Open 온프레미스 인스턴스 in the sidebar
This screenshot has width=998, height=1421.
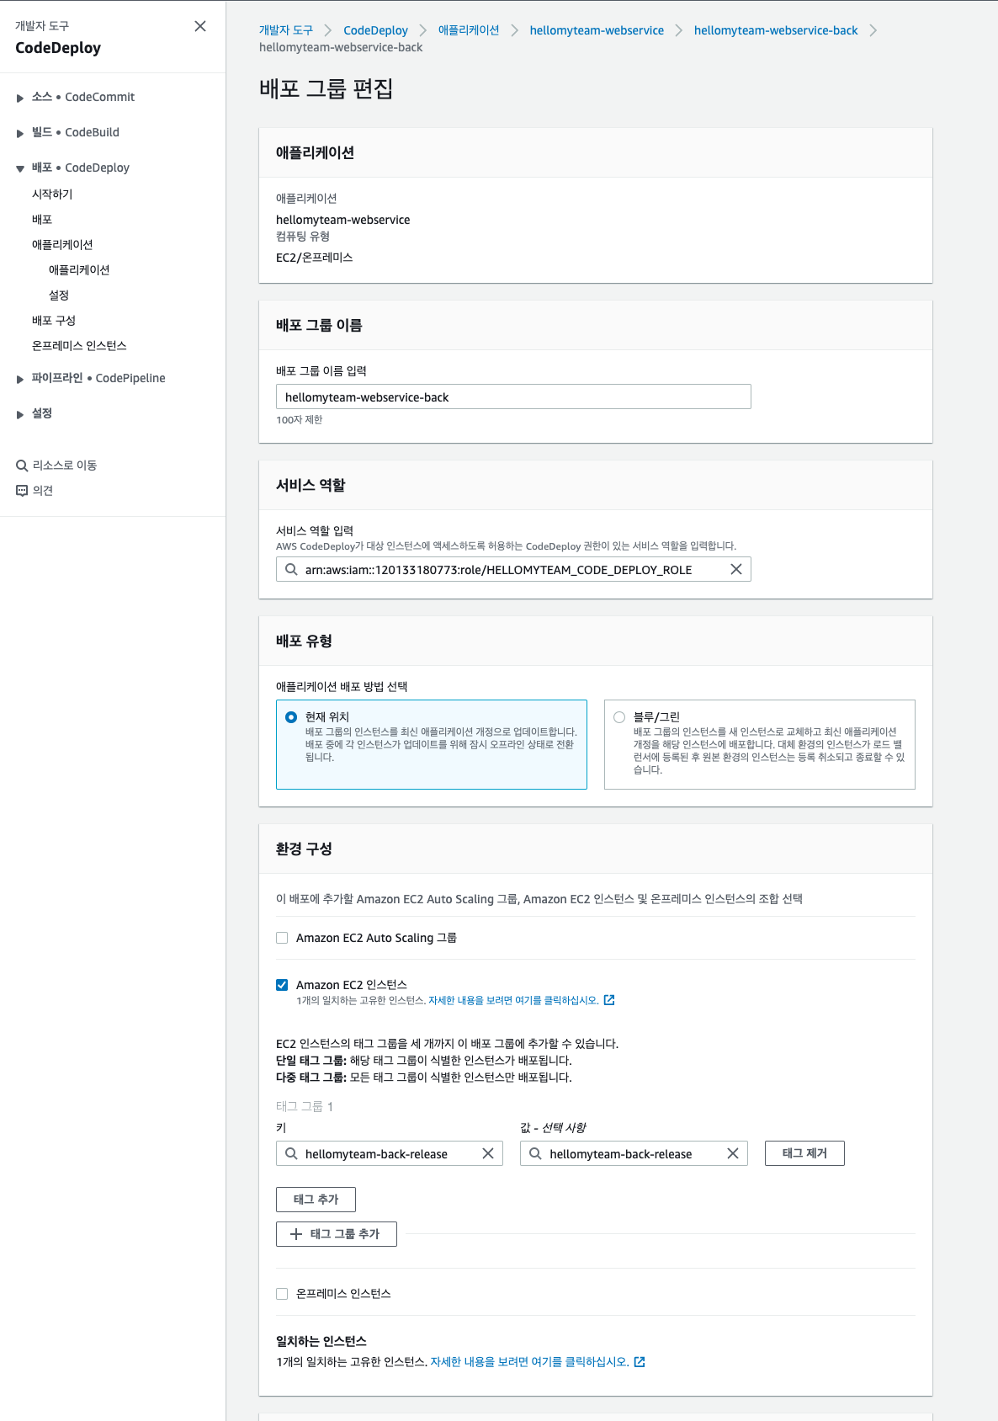(x=79, y=345)
